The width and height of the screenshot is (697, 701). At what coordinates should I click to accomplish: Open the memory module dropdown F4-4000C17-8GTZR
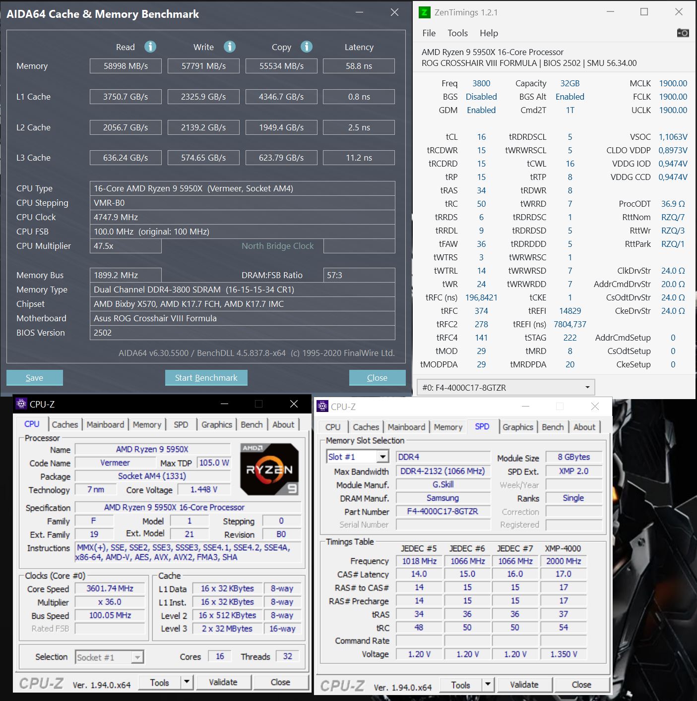[506, 387]
